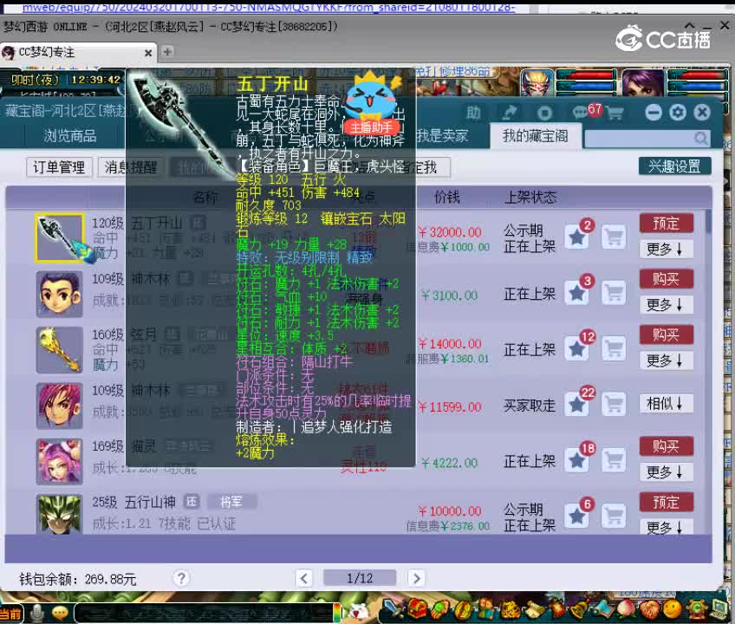
Task: Click 购买 for 3100.00 character
Action: coord(666,279)
